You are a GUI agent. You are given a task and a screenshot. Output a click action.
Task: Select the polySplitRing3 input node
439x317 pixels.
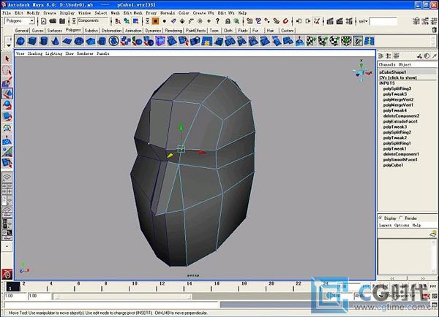tap(397, 88)
